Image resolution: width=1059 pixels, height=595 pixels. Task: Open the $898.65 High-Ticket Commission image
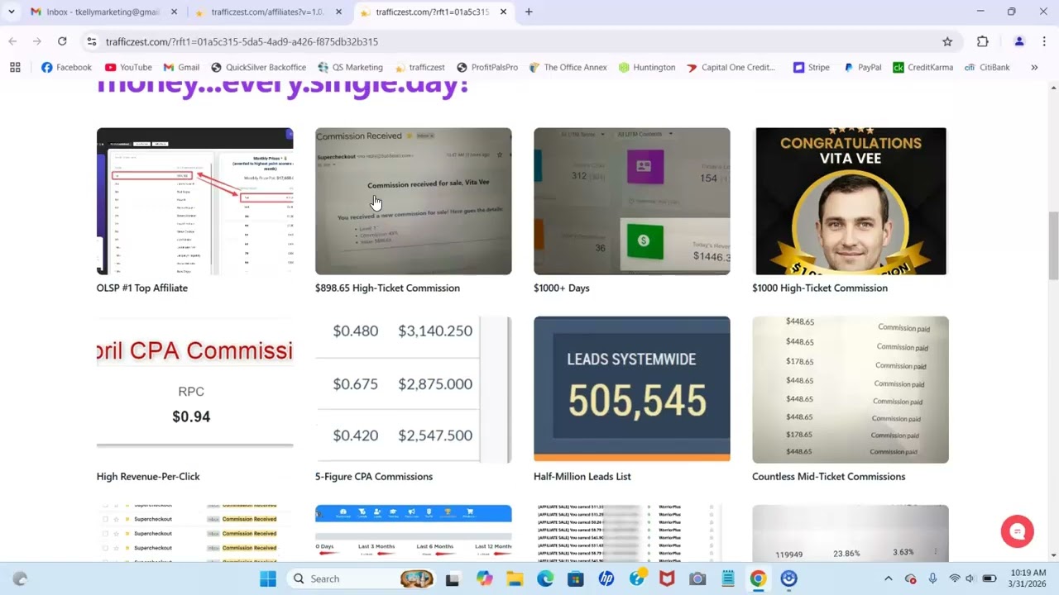(x=413, y=201)
